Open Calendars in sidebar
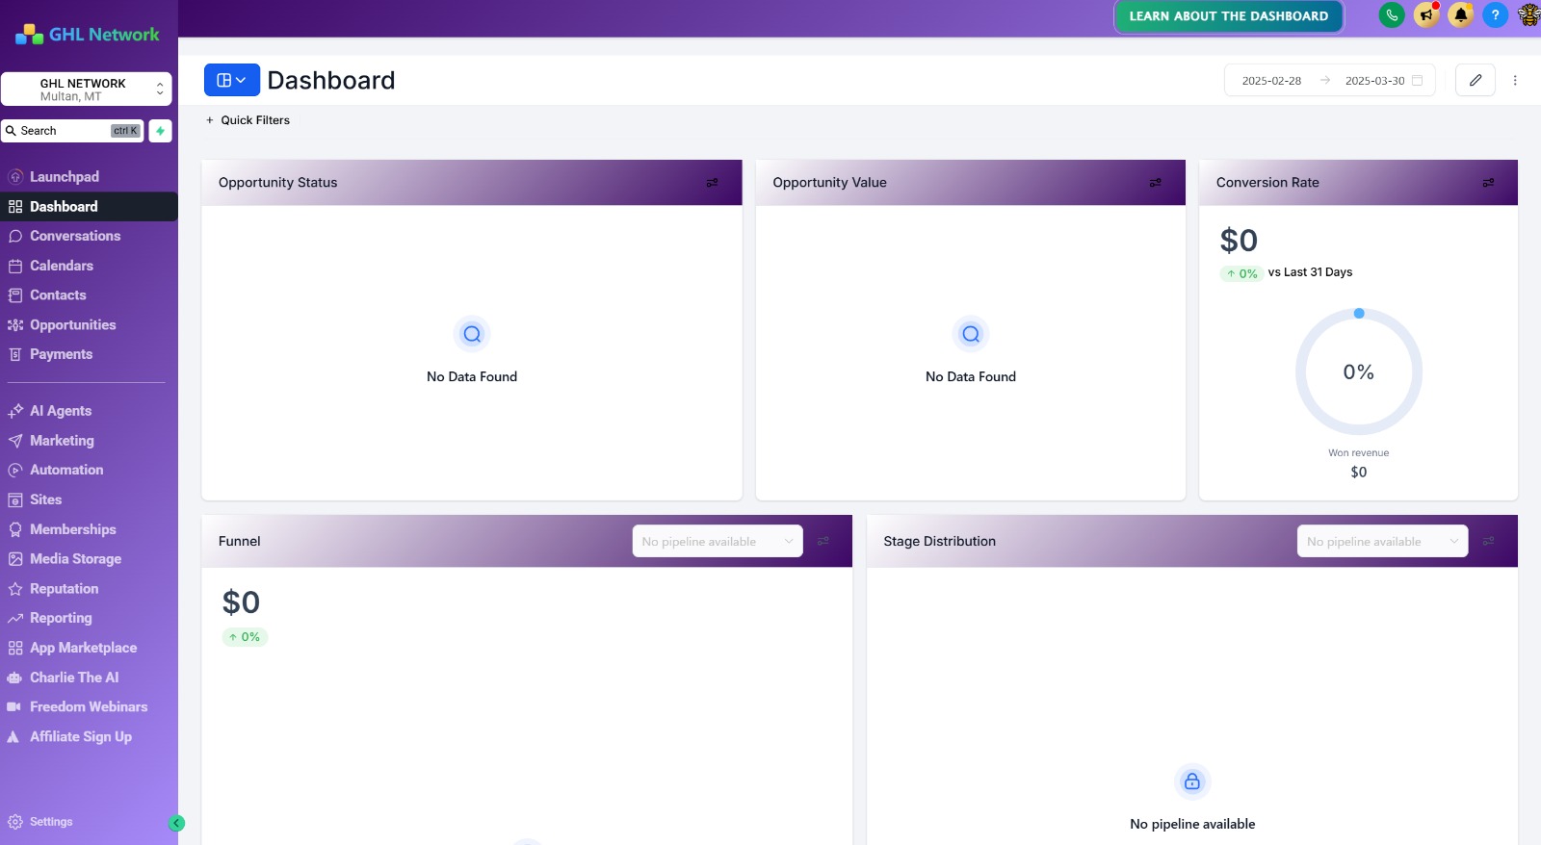Viewport: 1541px width, 845px height. coord(89,266)
